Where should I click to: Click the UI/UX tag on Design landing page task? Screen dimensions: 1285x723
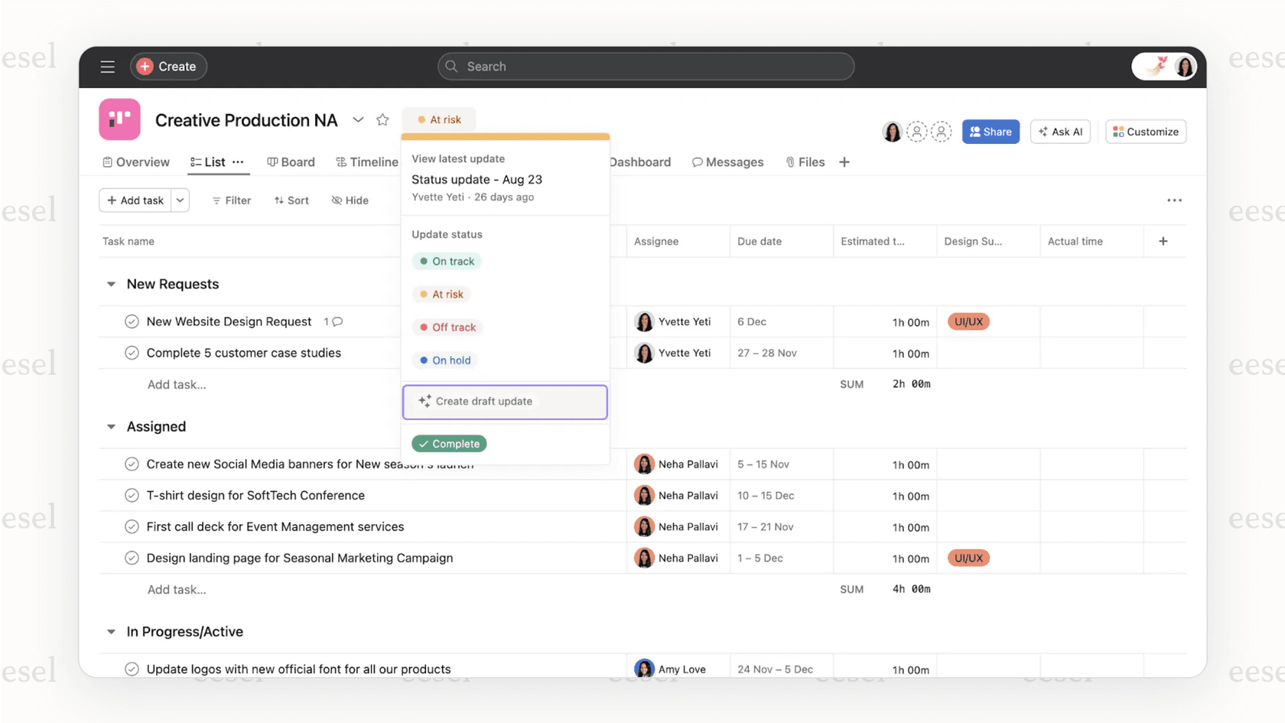click(x=968, y=558)
